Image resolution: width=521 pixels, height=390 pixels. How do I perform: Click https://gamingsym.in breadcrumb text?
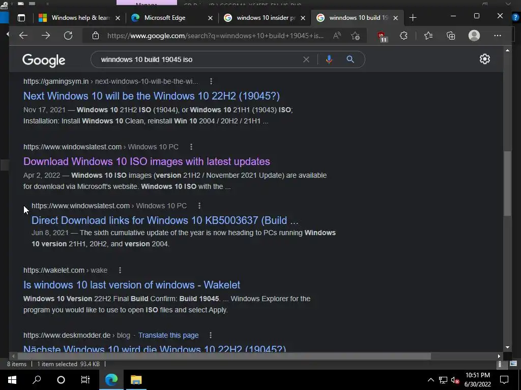pos(56,81)
